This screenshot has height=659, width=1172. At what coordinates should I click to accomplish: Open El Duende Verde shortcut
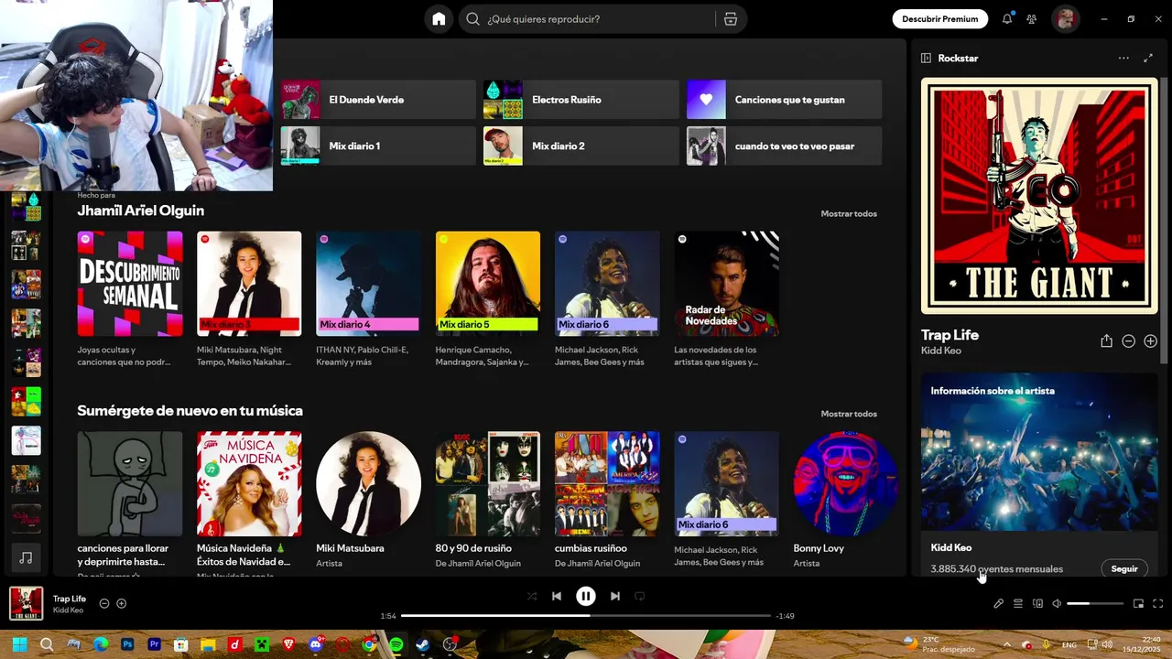coord(377,100)
